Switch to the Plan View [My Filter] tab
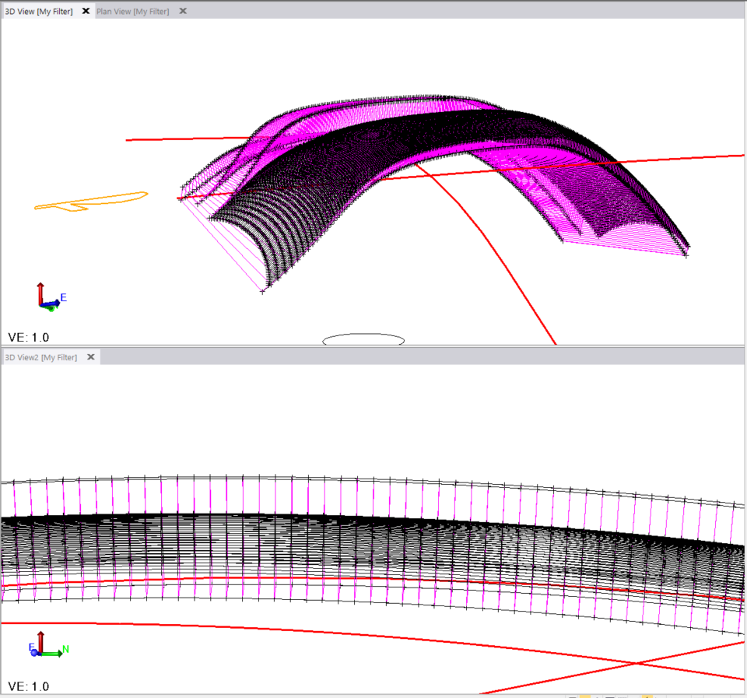This screenshot has height=698, width=747. [132, 11]
